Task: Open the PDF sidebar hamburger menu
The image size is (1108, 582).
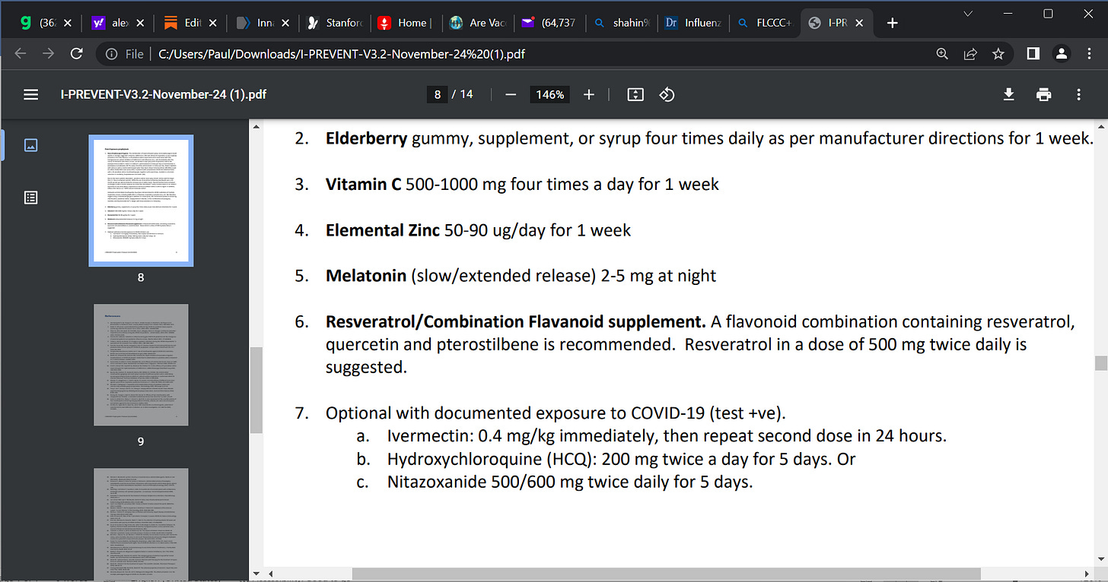Action: coord(30,94)
